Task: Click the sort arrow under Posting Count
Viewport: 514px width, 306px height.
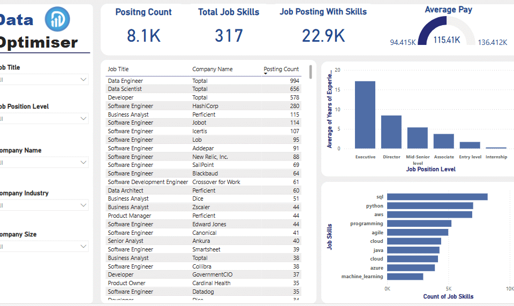Action: (x=266, y=74)
